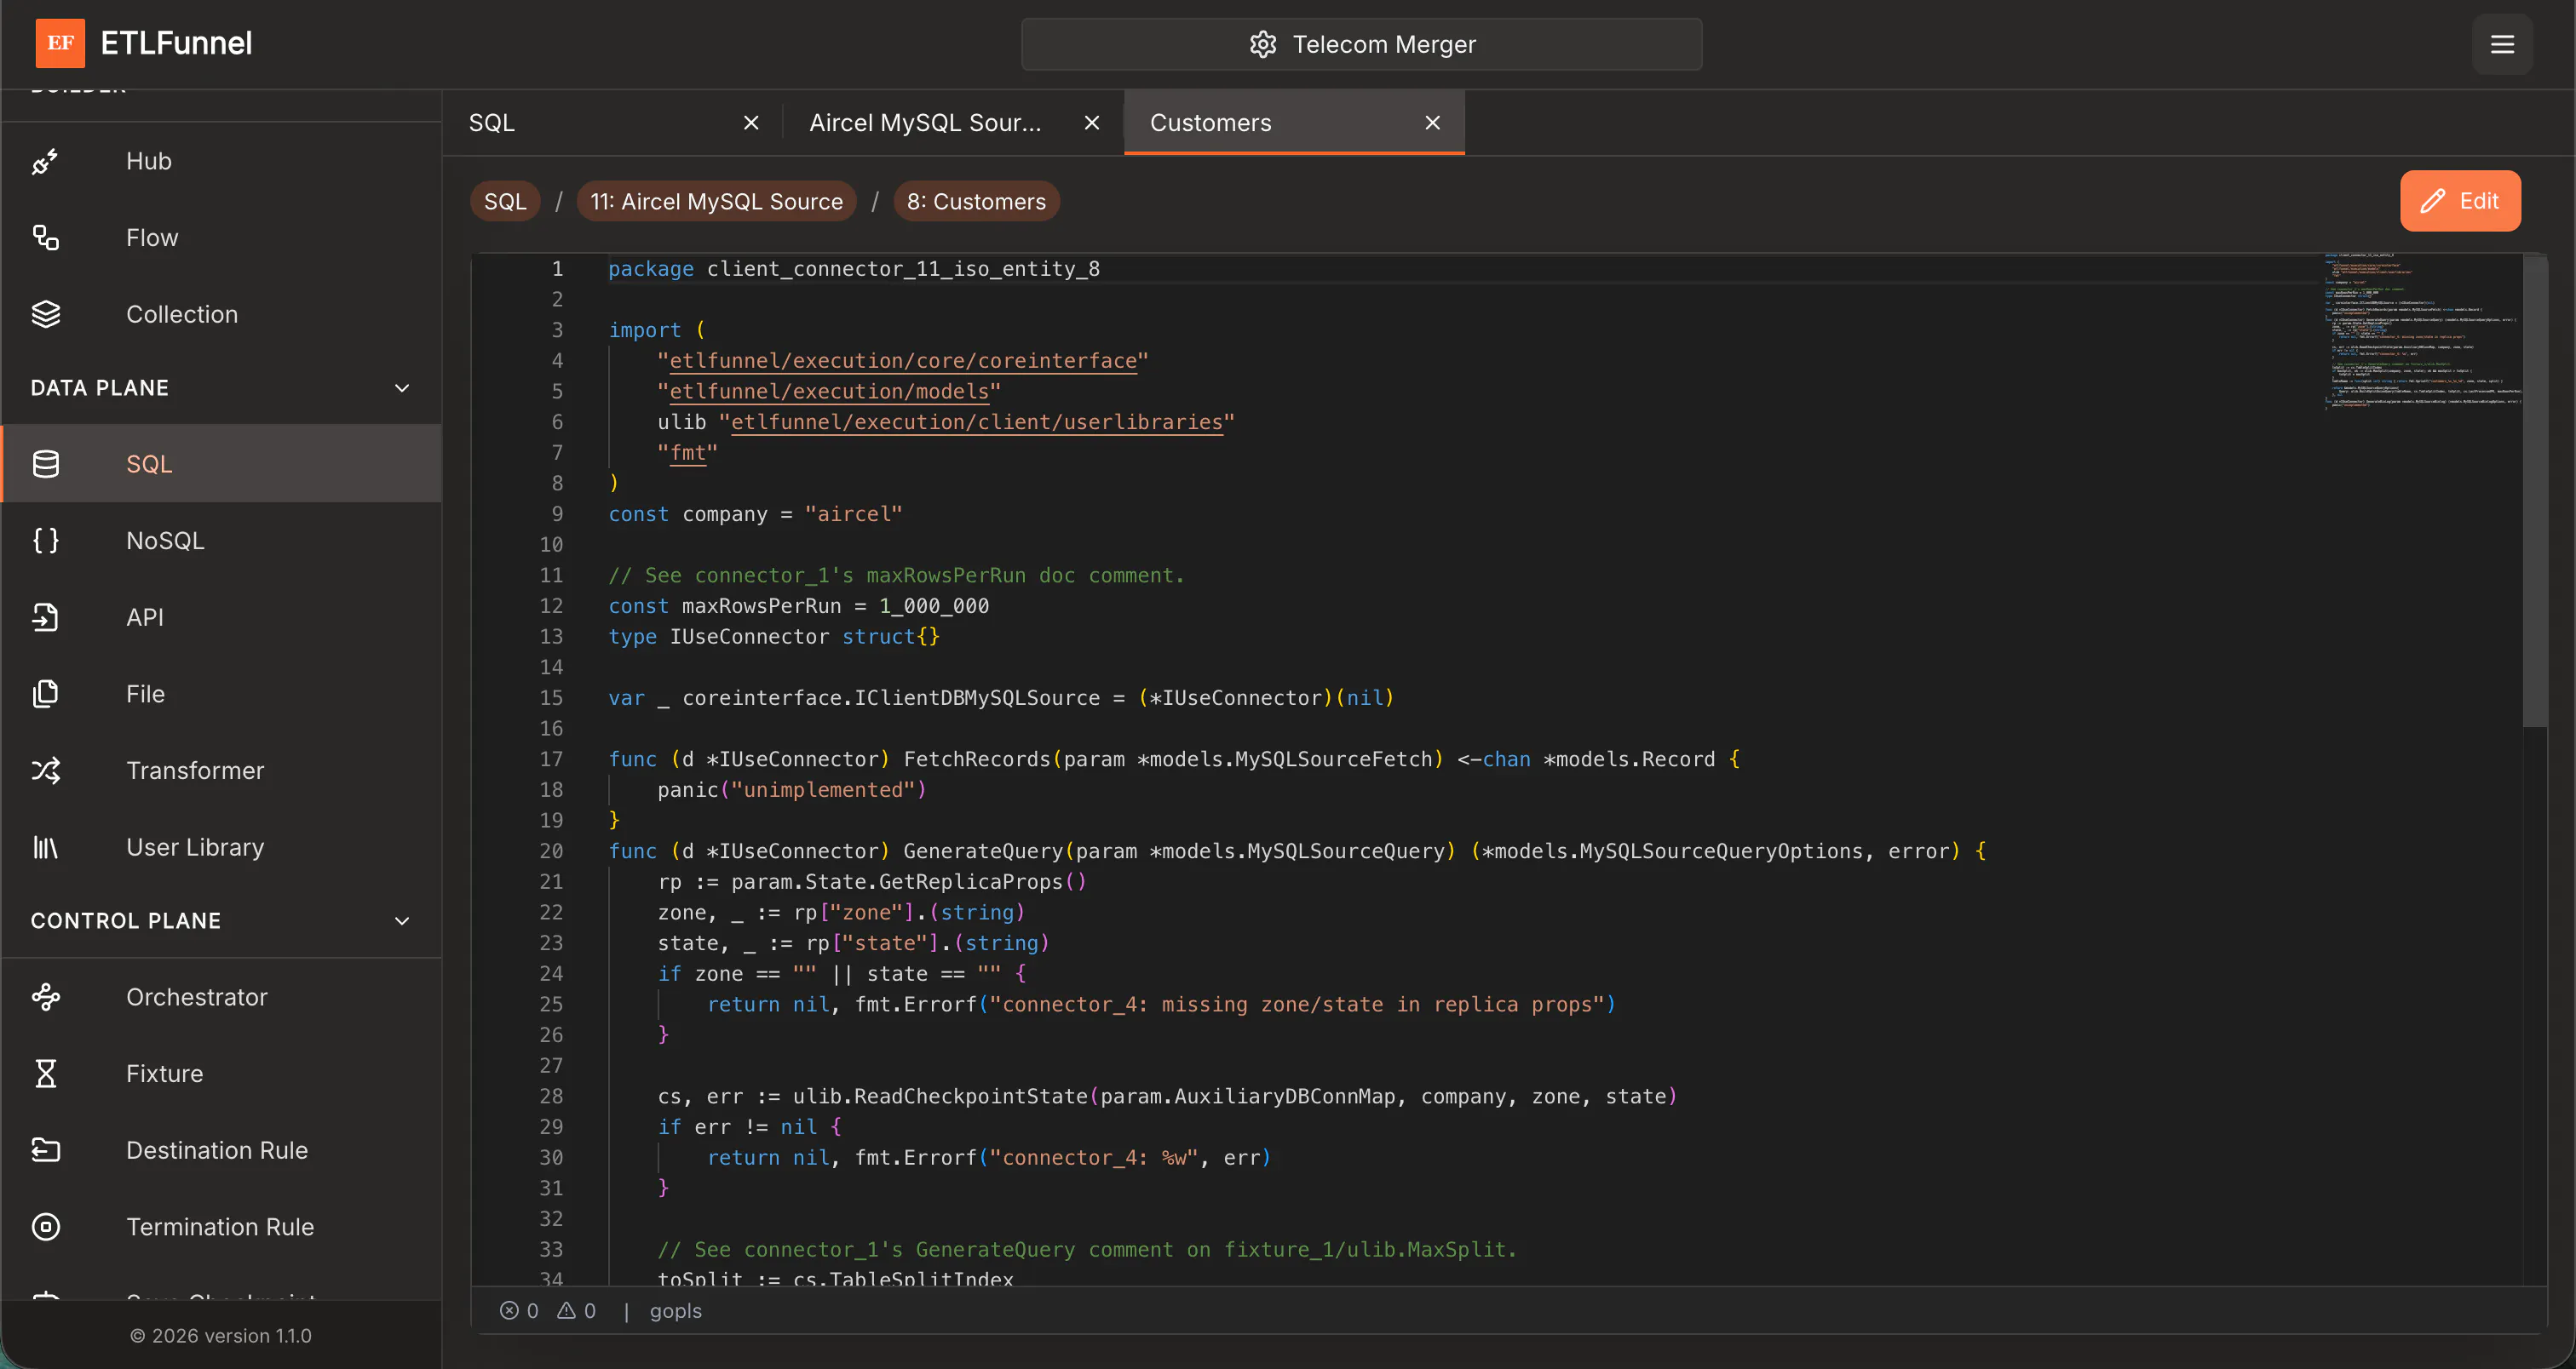
Task: Click the Transformer shuffle icon
Action: [x=46, y=770]
